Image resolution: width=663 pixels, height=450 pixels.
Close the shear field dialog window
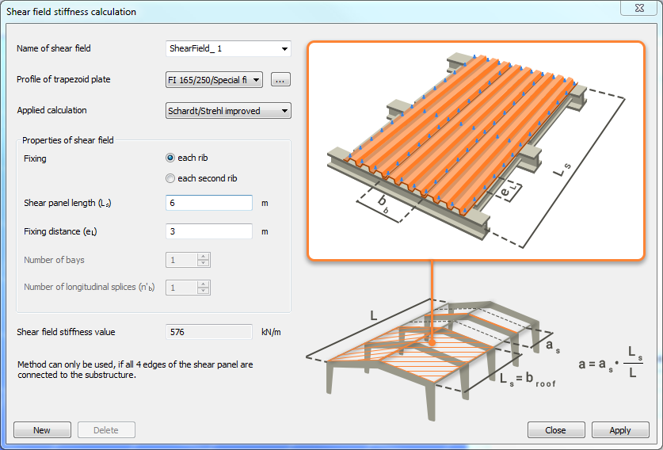click(x=639, y=8)
